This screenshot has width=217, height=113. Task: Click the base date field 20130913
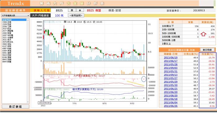pyautogui.click(x=199, y=10)
